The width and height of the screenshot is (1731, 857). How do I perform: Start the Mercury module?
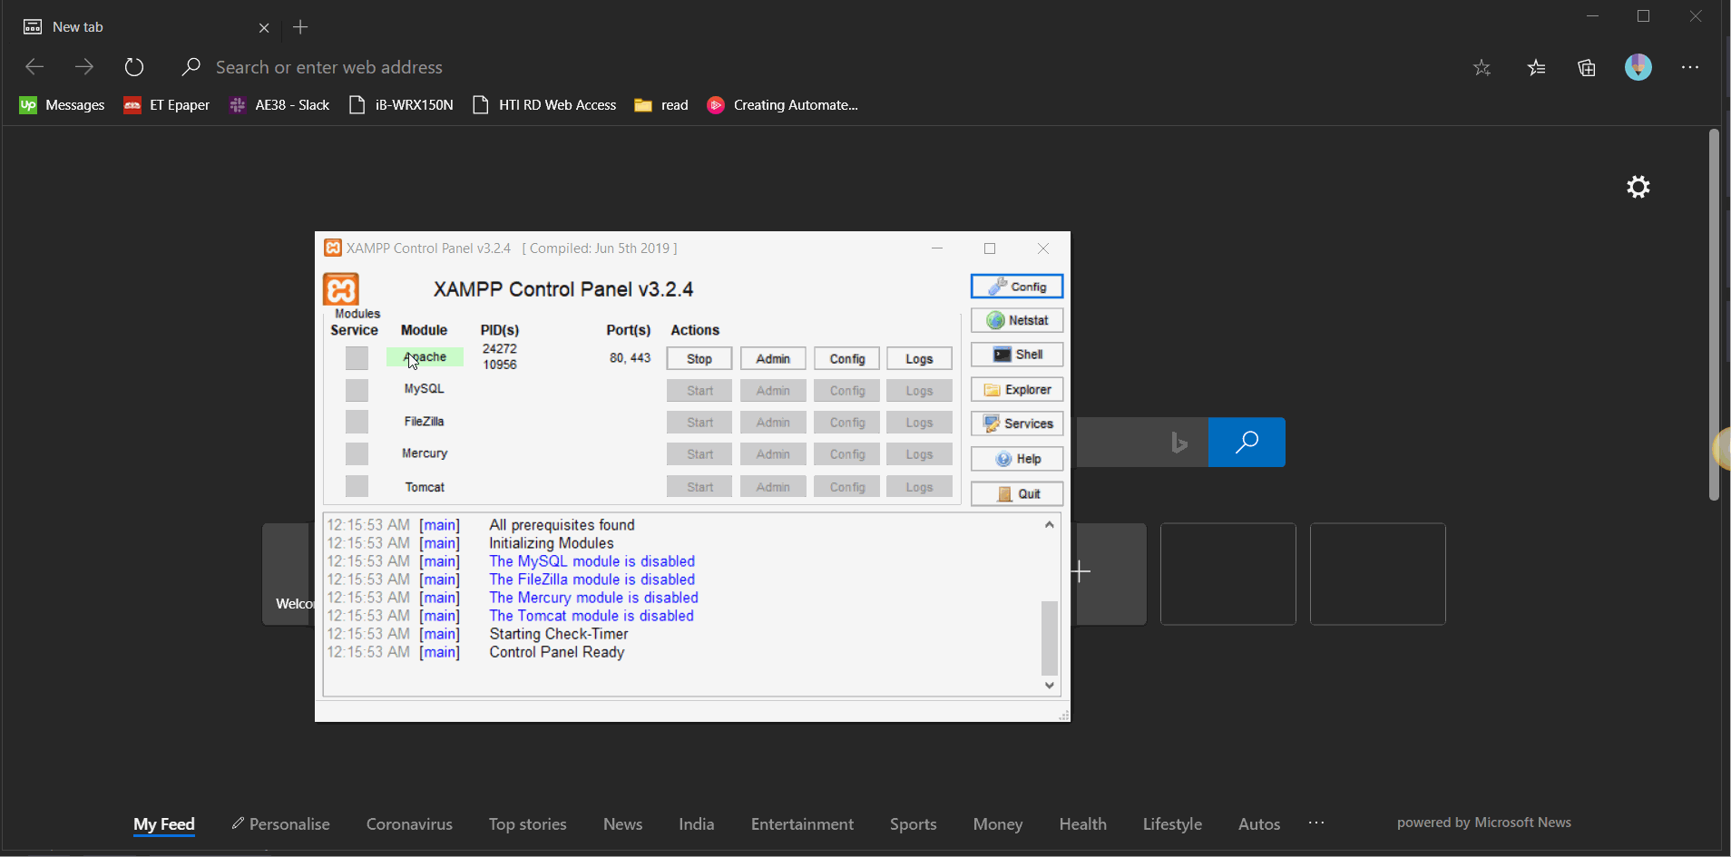(x=699, y=454)
